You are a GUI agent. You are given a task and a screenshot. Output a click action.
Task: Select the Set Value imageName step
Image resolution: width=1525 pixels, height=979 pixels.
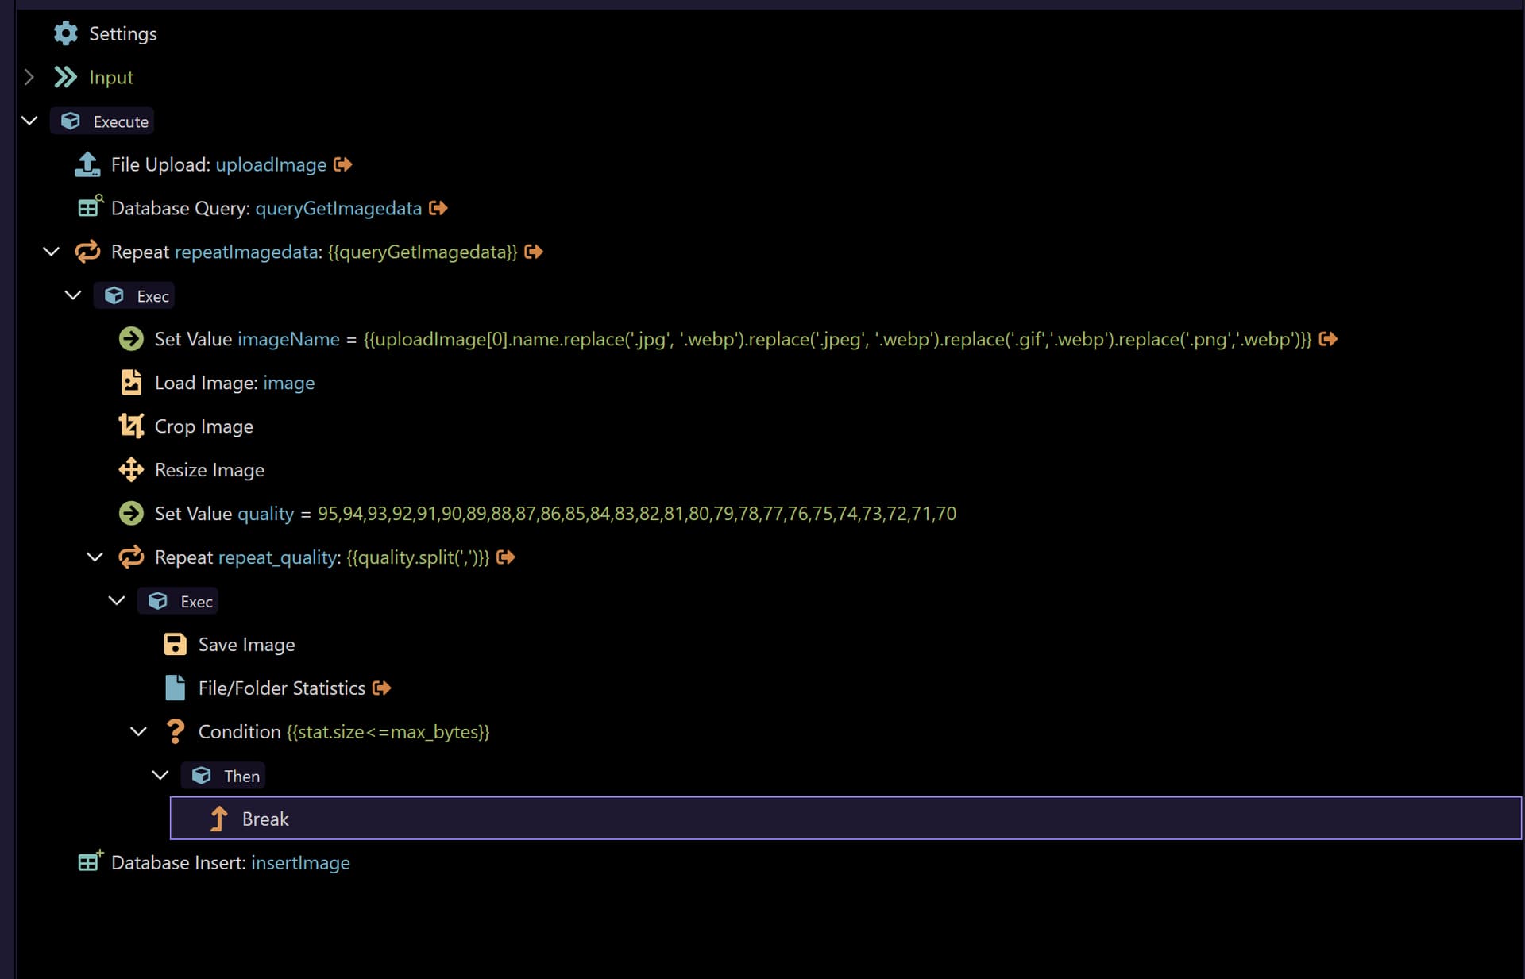(x=246, y=339)
